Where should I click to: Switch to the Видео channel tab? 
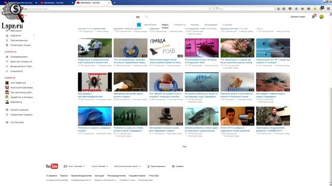click(x=165, y=25)
